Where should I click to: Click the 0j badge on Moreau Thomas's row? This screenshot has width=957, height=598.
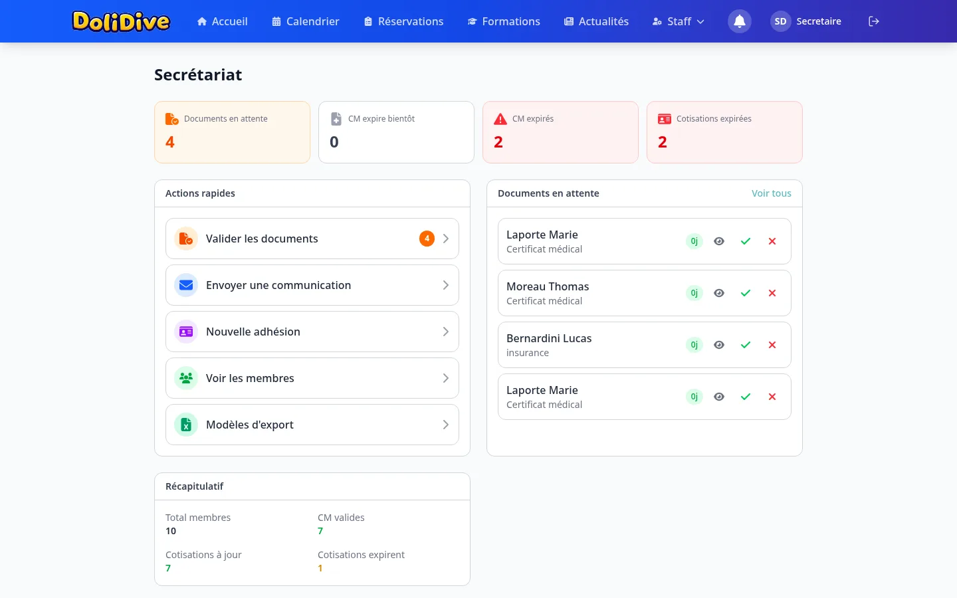tap(694, 293)
